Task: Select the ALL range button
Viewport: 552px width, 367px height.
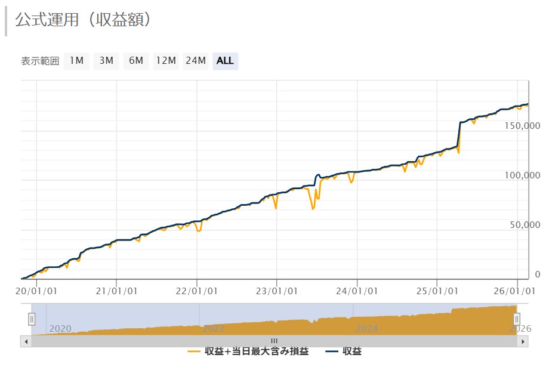Action: click(226, 61)
